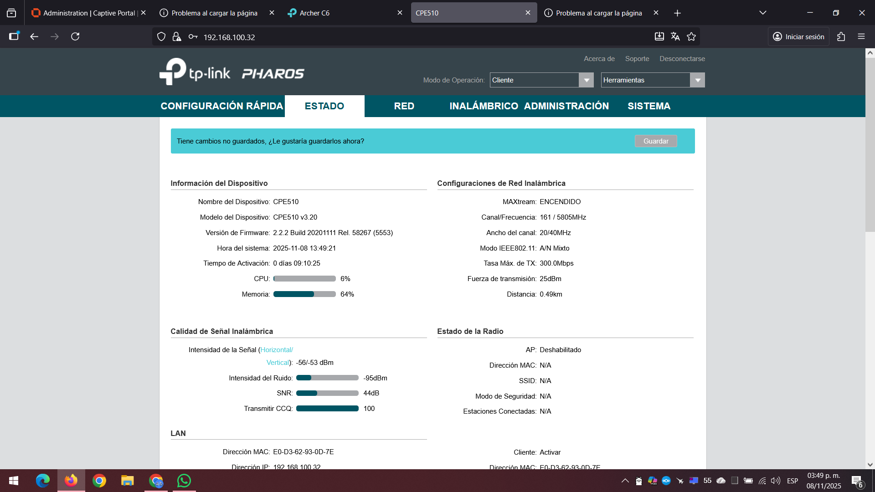Click the battery tray icon

(x=748, y=481)
